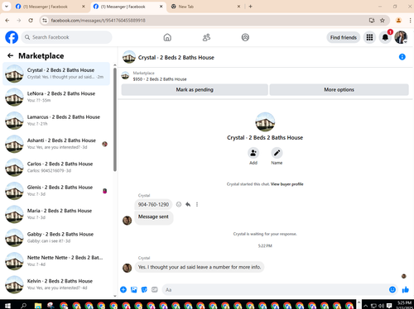This screenshot has width=414, height=309.
Task: React to the 904-760-1290 message
Action: click(x=179, y=204)
